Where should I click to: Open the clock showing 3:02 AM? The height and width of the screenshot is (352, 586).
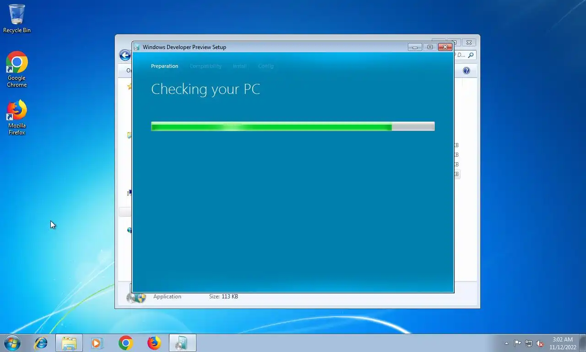pyautogui.click(x=563, y=343)
